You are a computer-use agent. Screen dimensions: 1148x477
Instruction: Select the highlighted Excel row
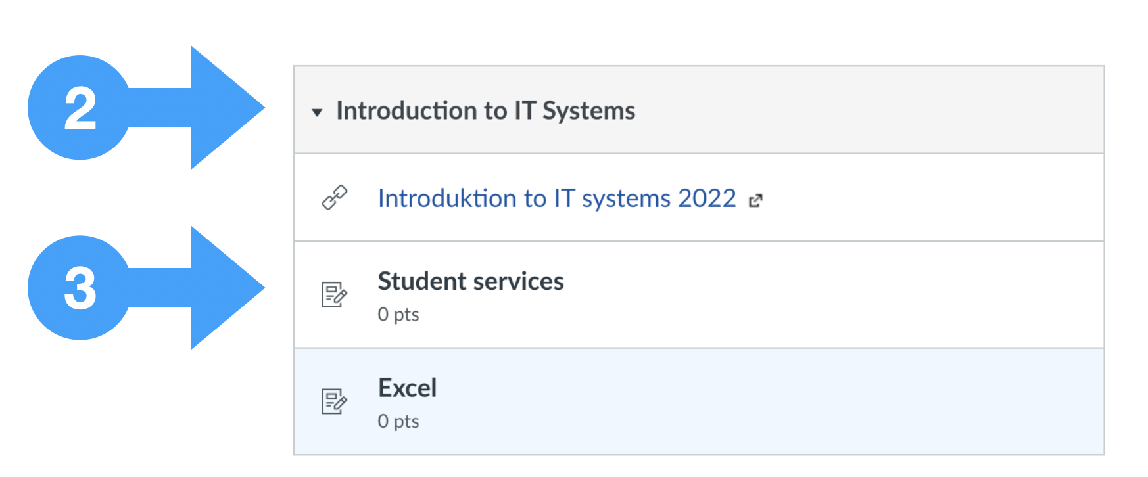[x=699, y=401]
